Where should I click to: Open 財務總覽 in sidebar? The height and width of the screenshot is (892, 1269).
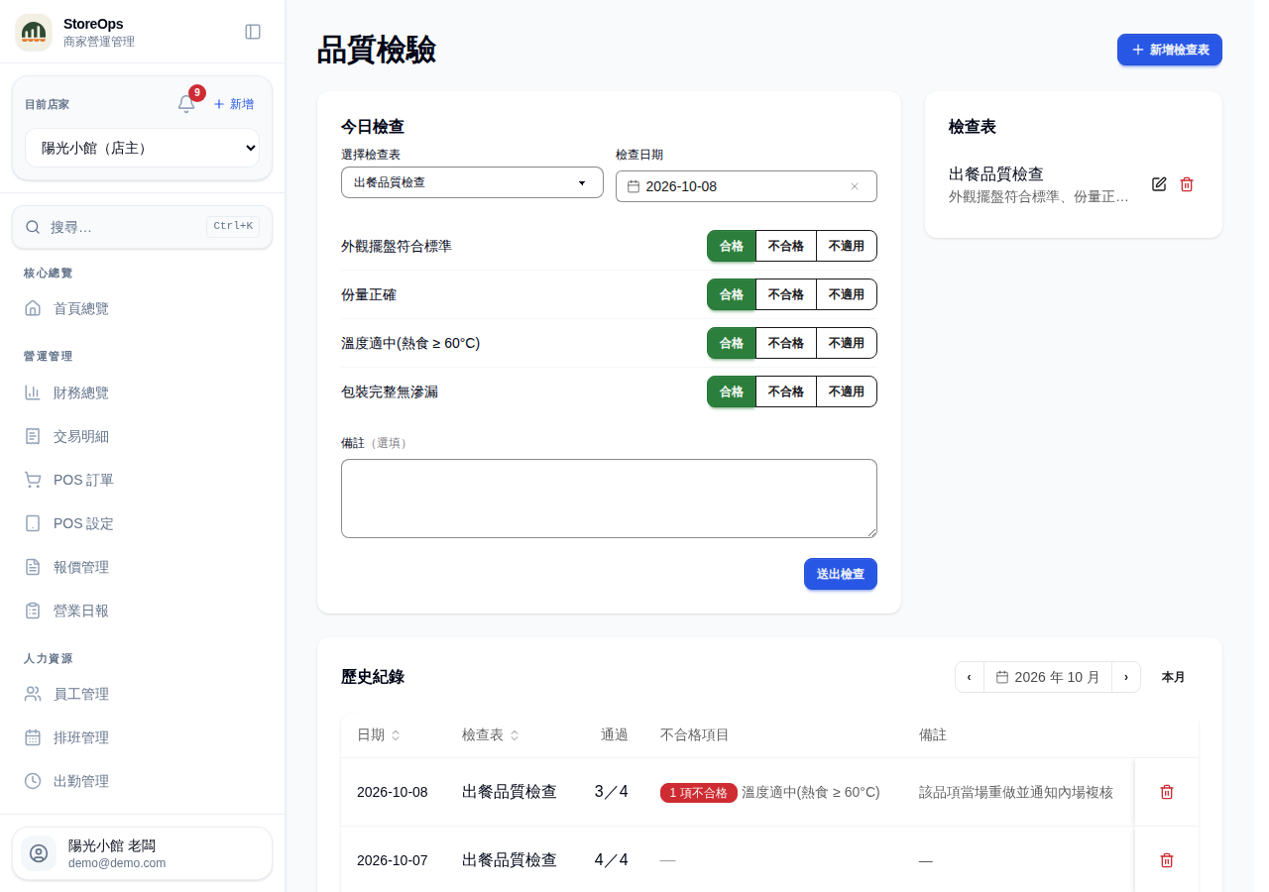tap(142, 392)
